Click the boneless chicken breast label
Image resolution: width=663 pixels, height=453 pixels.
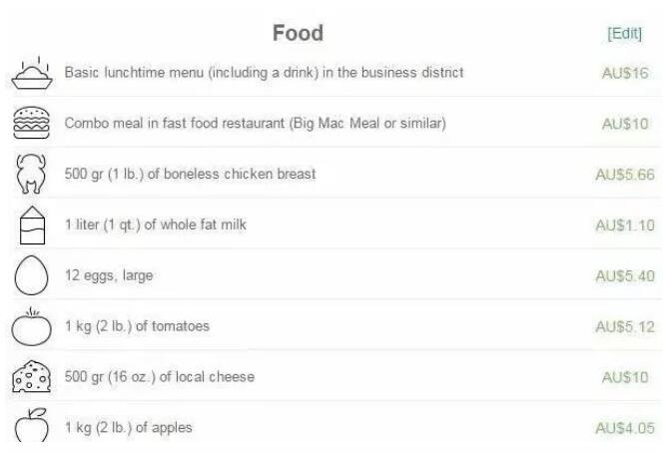tap(190, 175)
